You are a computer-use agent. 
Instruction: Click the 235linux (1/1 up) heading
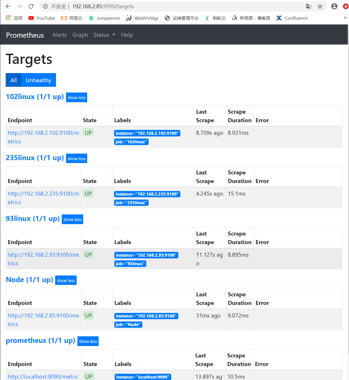point(35,158)
